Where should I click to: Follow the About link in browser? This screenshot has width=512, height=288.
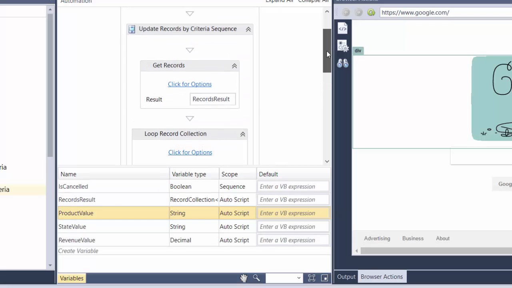[443, 238]
